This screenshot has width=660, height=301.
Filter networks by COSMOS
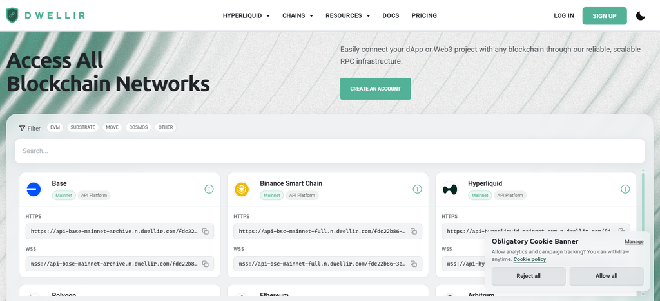tap(139, 127)
